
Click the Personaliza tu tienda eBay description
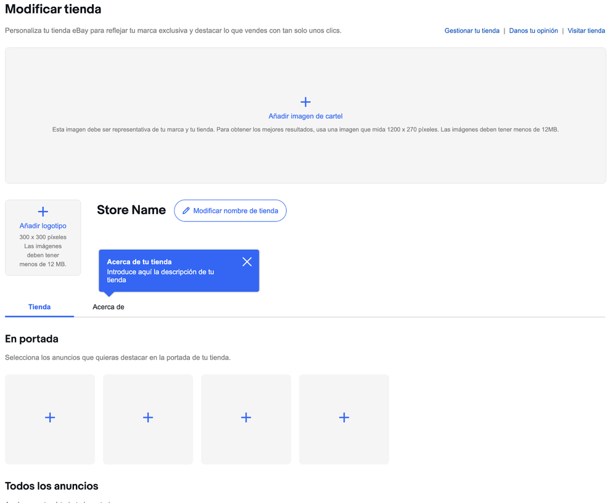point(173,31)
